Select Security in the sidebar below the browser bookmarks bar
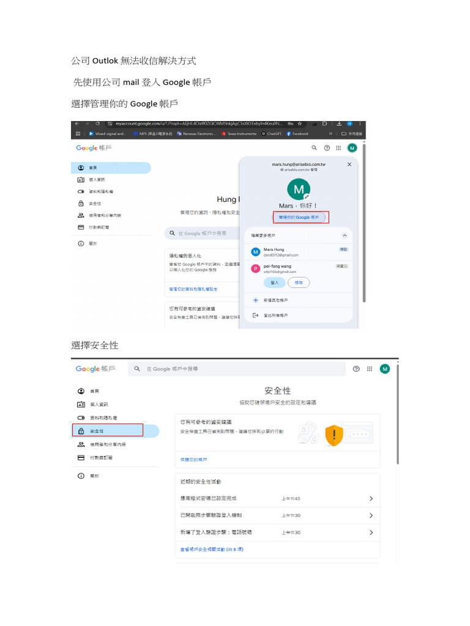The height and width of the screenshot is (626, 470). coord(111,204)
